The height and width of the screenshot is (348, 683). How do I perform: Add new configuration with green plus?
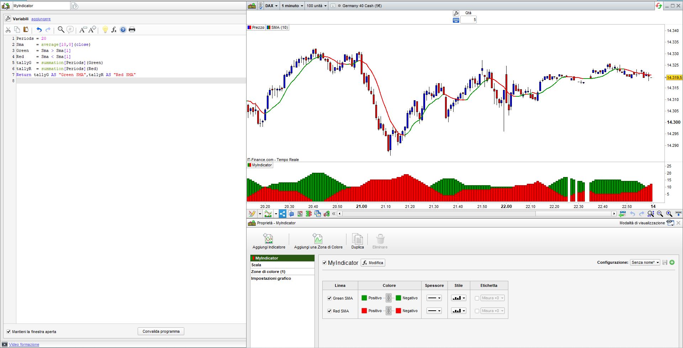click(672, 262)
